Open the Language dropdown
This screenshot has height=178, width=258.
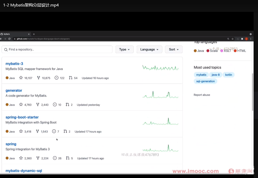point(149,50)
